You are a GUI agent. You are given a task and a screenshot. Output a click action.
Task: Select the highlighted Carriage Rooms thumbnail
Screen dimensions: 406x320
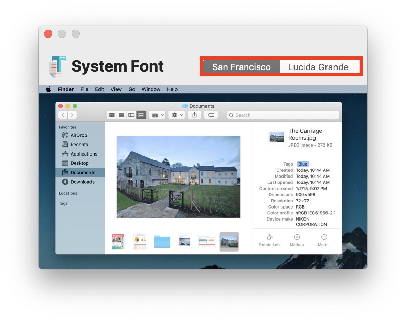click(229, 242)
